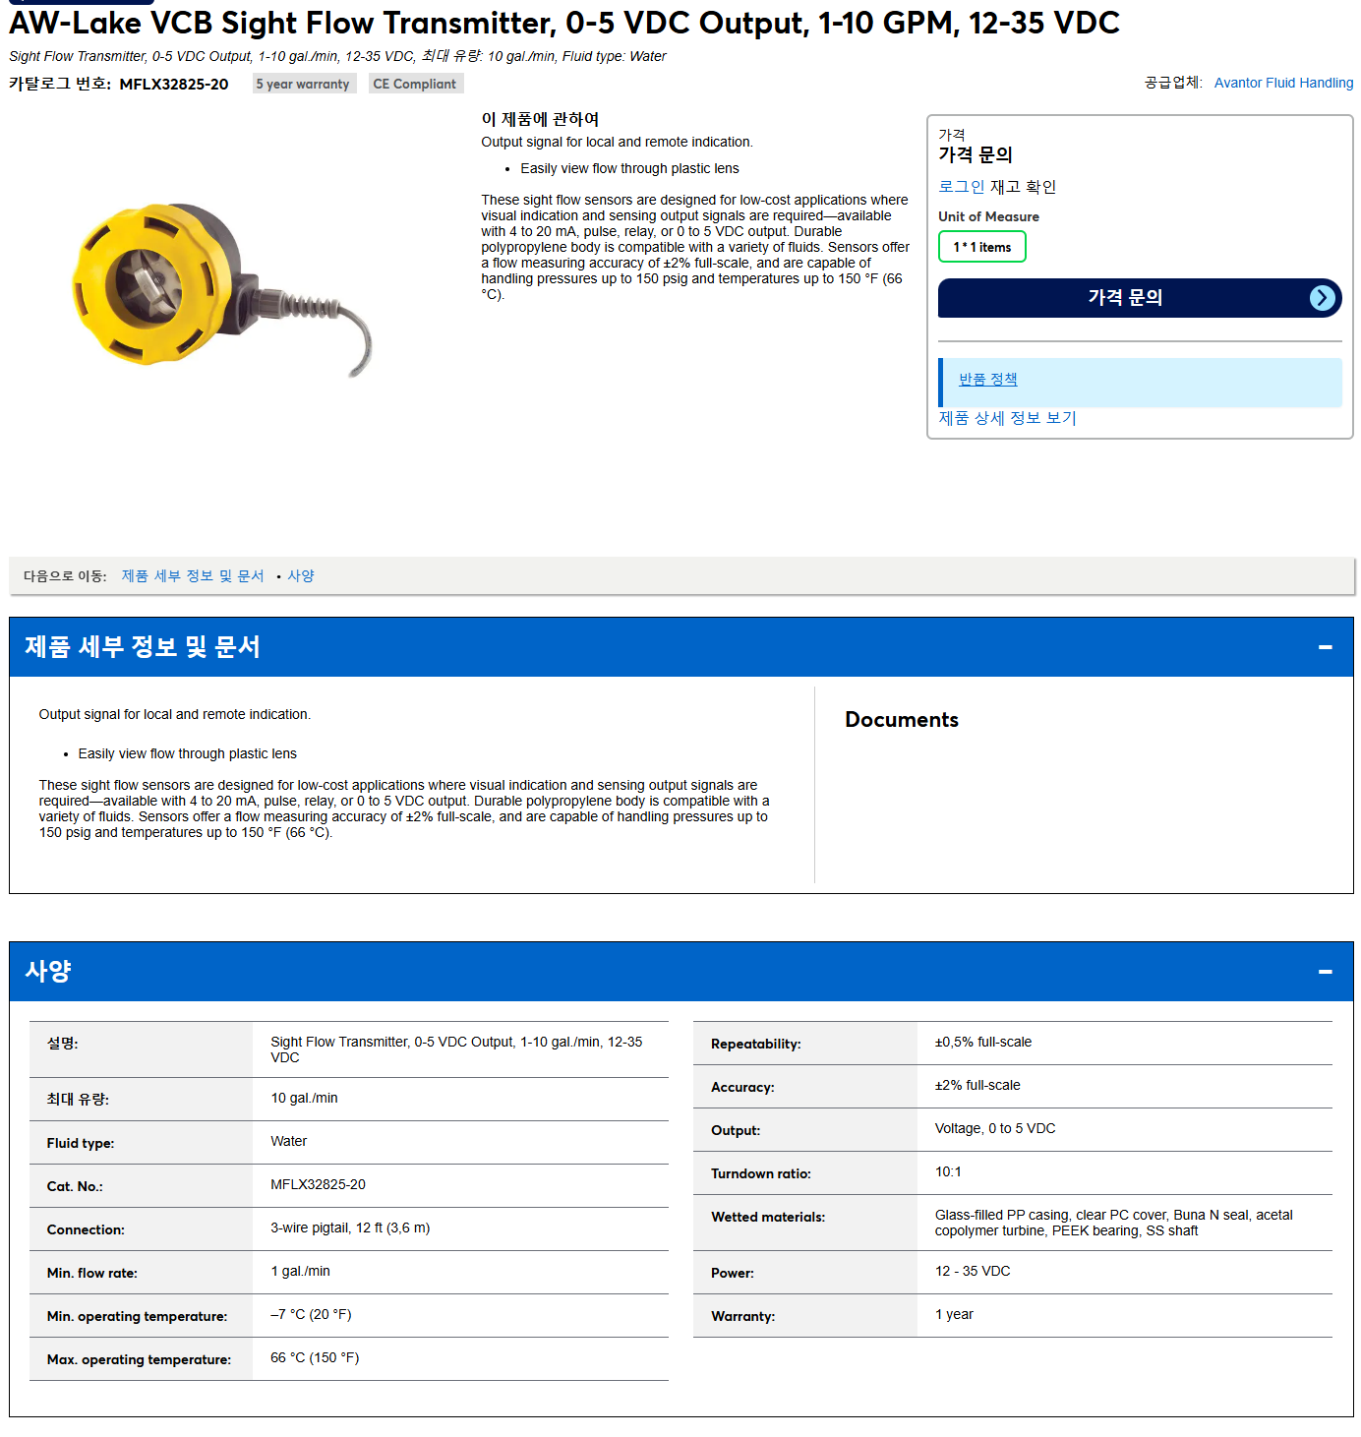Viewport: 1361px width, 1437px height.
Task: Click the Min. operating temperature value
Action: pyautogui.click(x=311, y=1315)
